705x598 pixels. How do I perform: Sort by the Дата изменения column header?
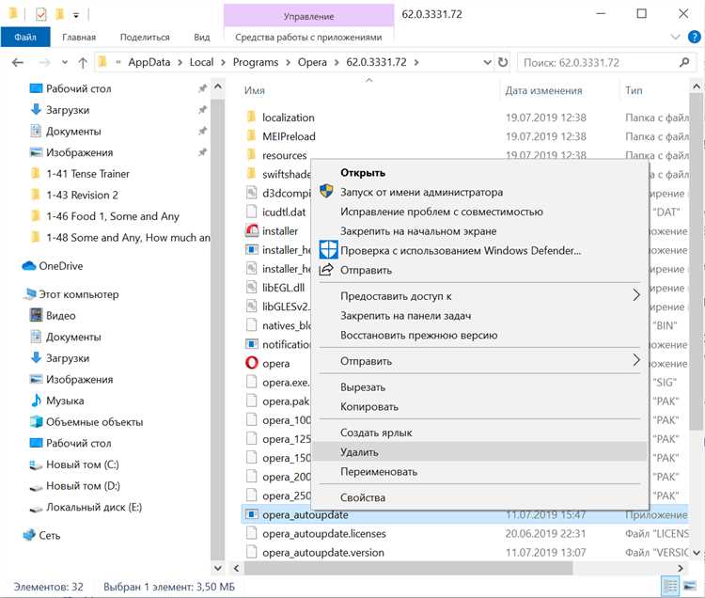[543, 90]
